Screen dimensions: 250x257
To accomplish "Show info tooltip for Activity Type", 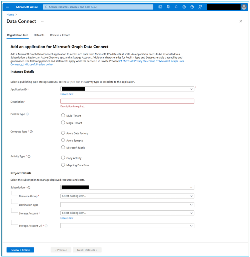I will 29,156.
